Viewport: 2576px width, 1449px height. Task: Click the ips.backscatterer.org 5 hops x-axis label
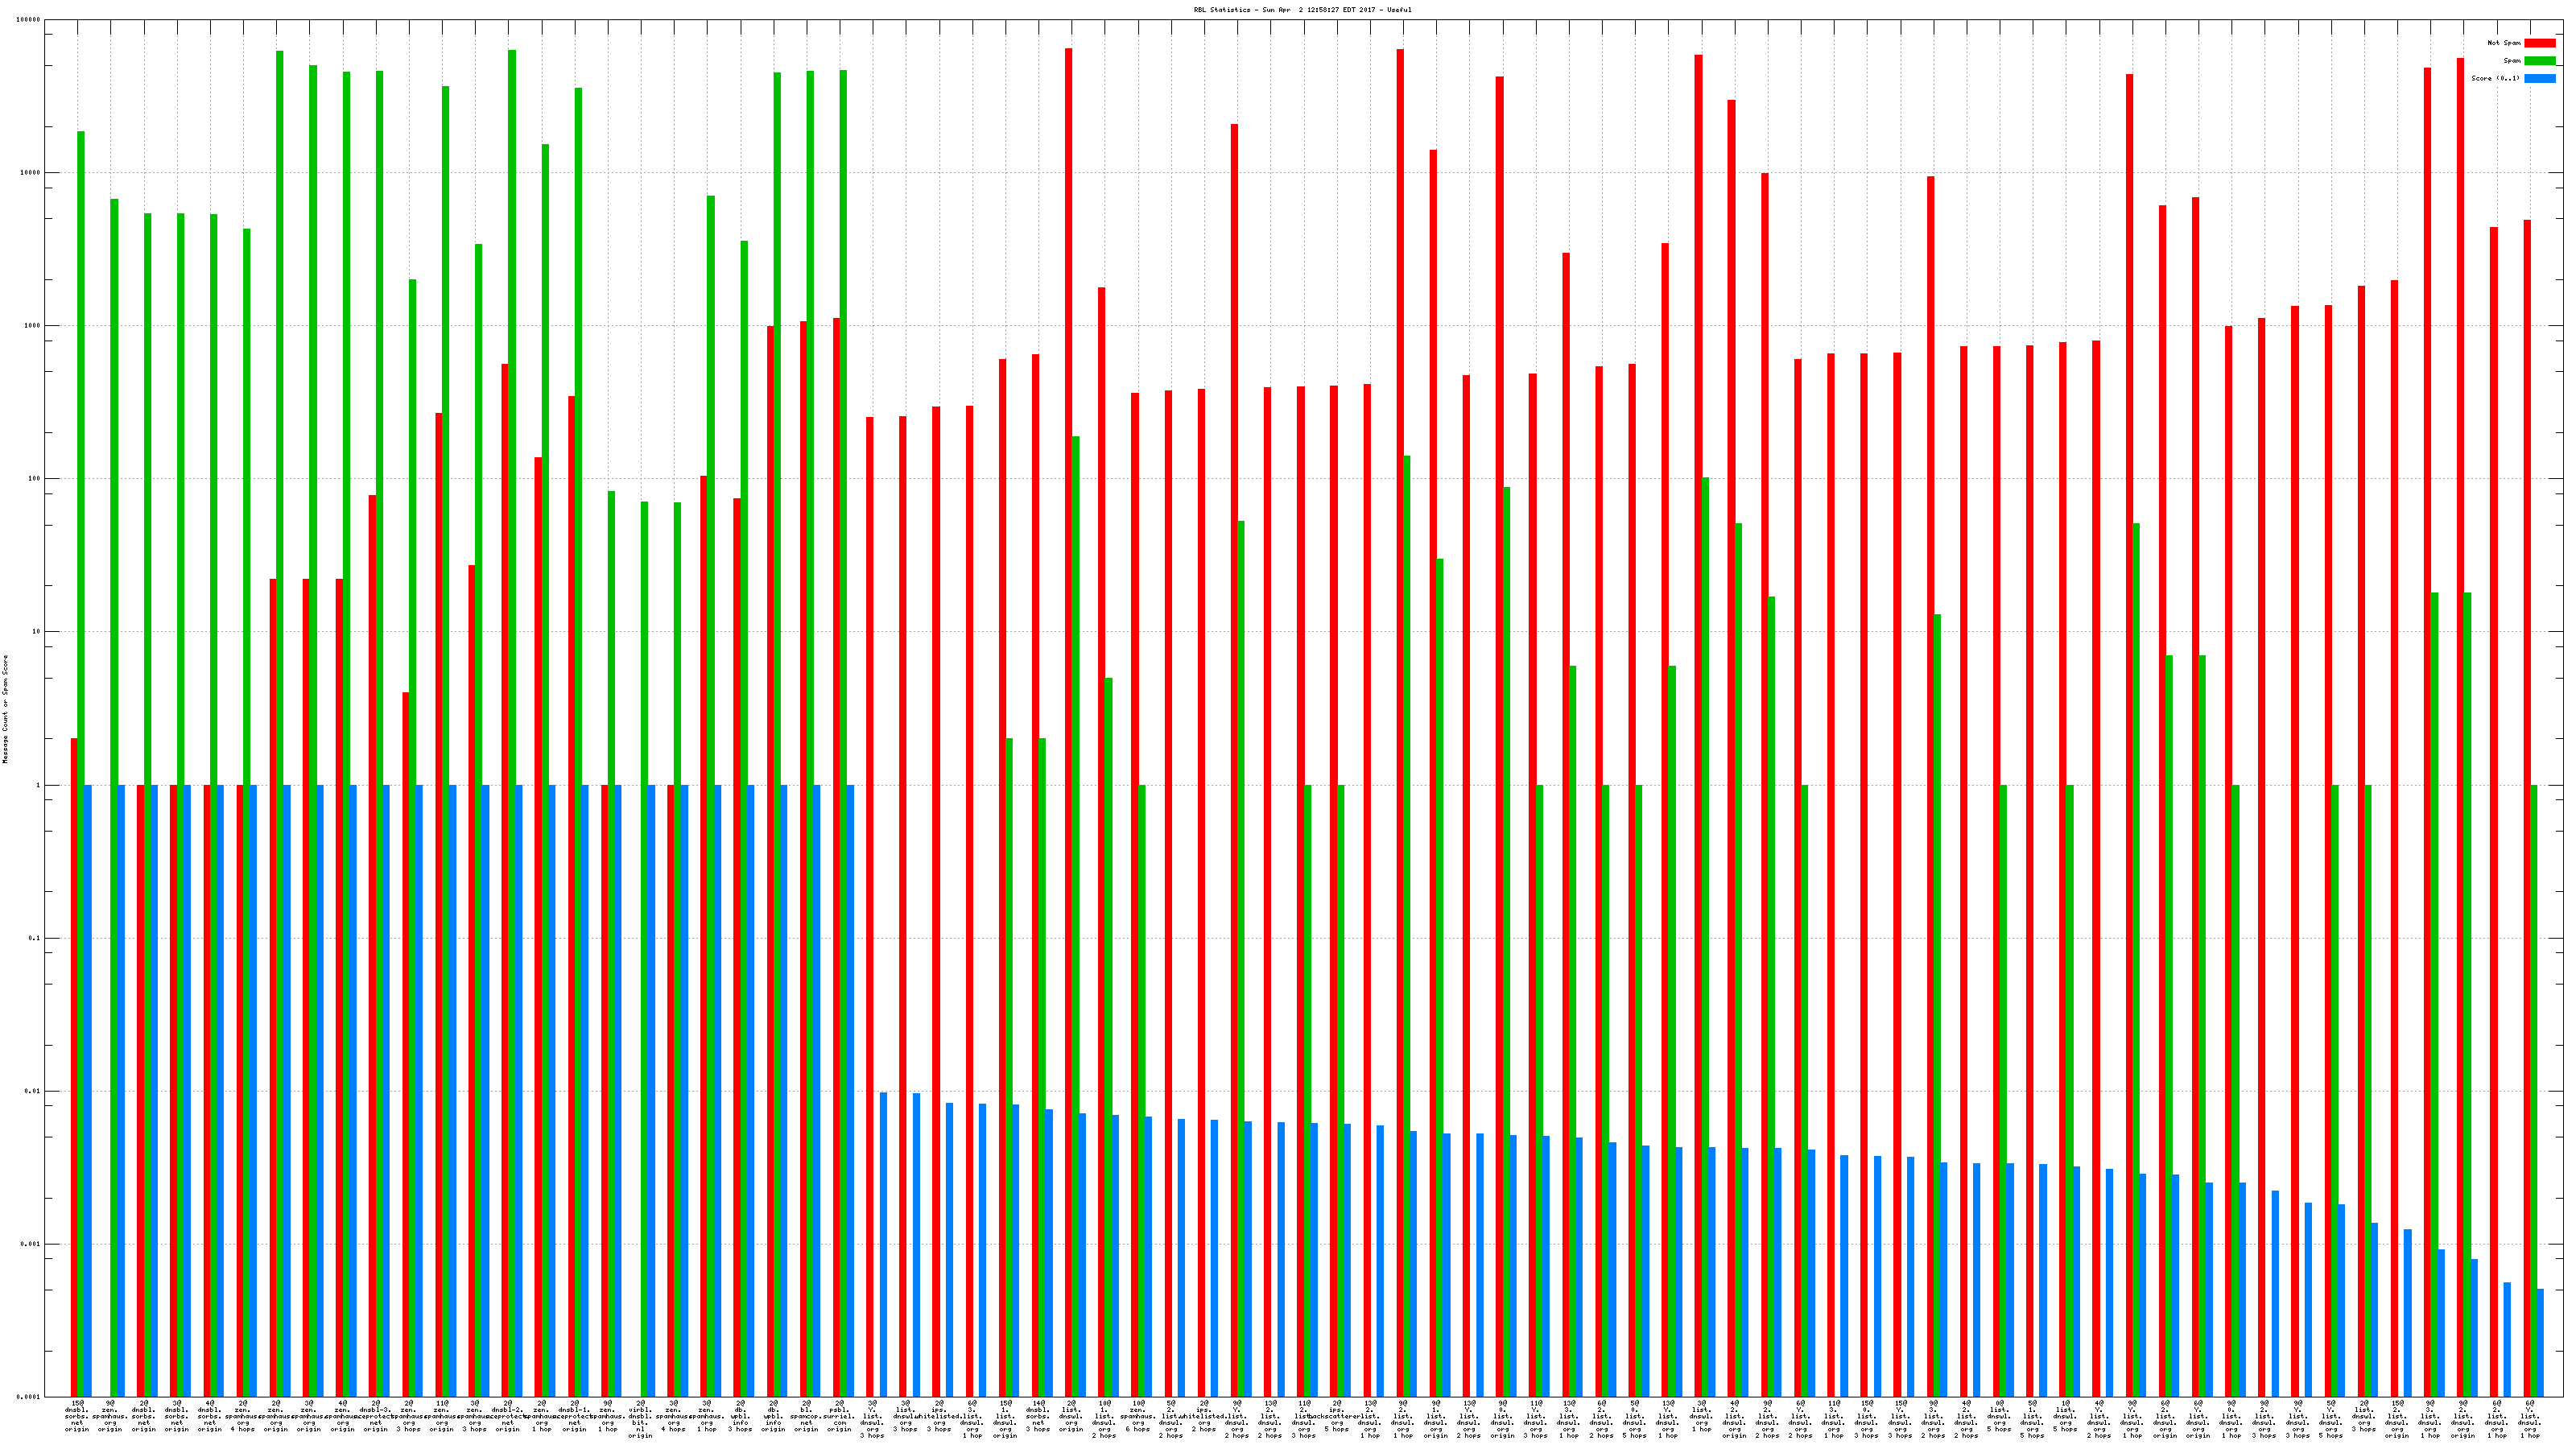coord(1336,1416)
